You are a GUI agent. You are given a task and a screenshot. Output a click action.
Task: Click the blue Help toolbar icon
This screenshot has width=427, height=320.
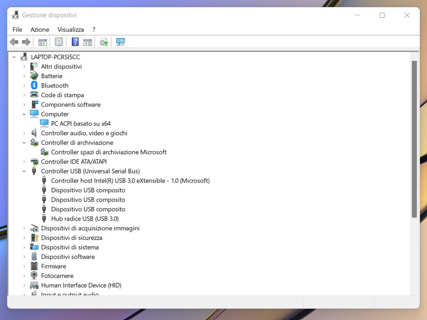coord(75,42)
